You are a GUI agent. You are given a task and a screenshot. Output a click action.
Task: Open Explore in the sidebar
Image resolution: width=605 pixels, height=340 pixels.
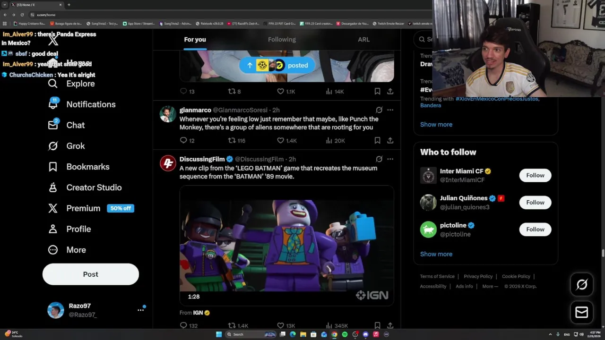coord(71,84)
